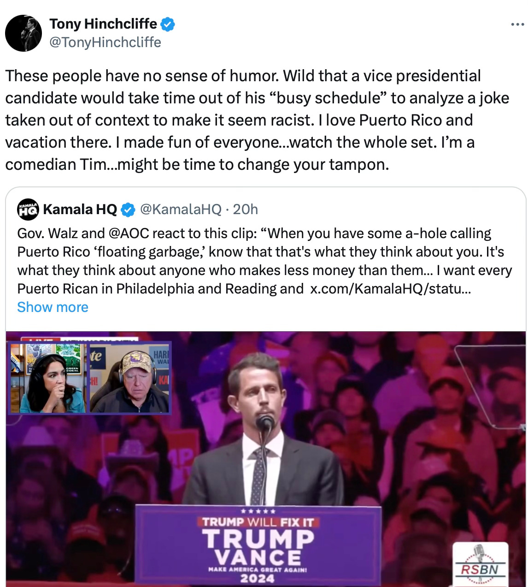Click the verified badge beside Tony Hinchcliffe
Screen dimensions: 528x587
click(x=167, y=24)
